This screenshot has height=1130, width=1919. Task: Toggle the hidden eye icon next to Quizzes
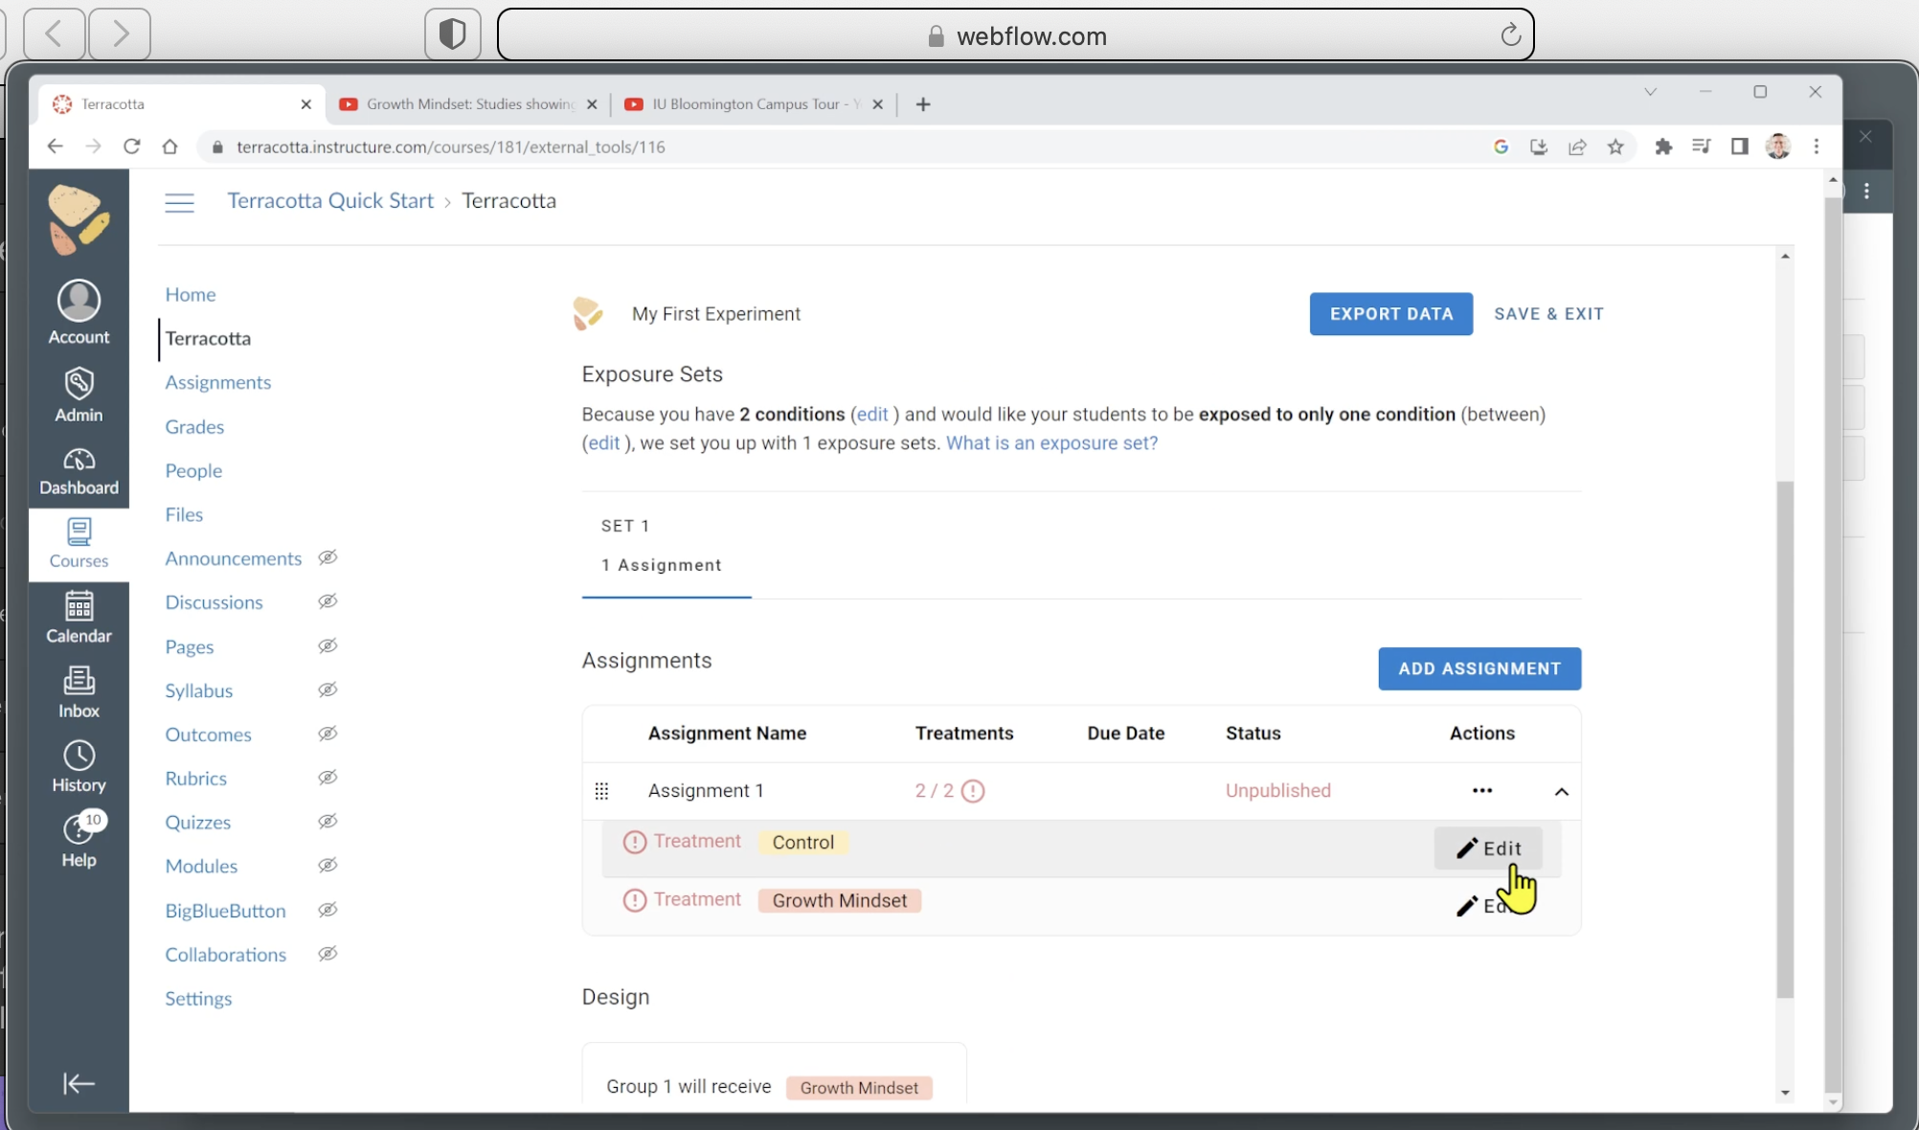click(x=327, y=822)
